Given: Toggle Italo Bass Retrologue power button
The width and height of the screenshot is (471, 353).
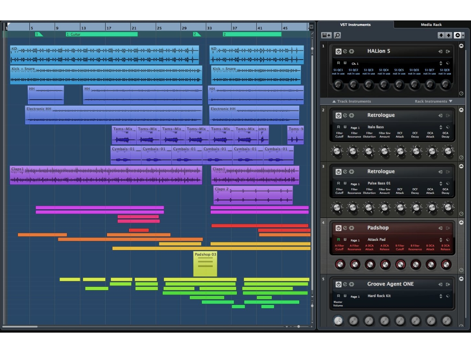Looking at the screenshot, I should [x=338, y=115].
